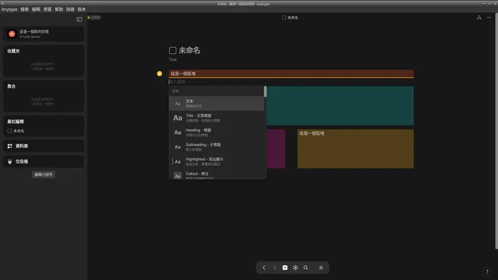498x280 pixels.
Task: Open the 視窗 menu
Action: click(x=47, y=9)
